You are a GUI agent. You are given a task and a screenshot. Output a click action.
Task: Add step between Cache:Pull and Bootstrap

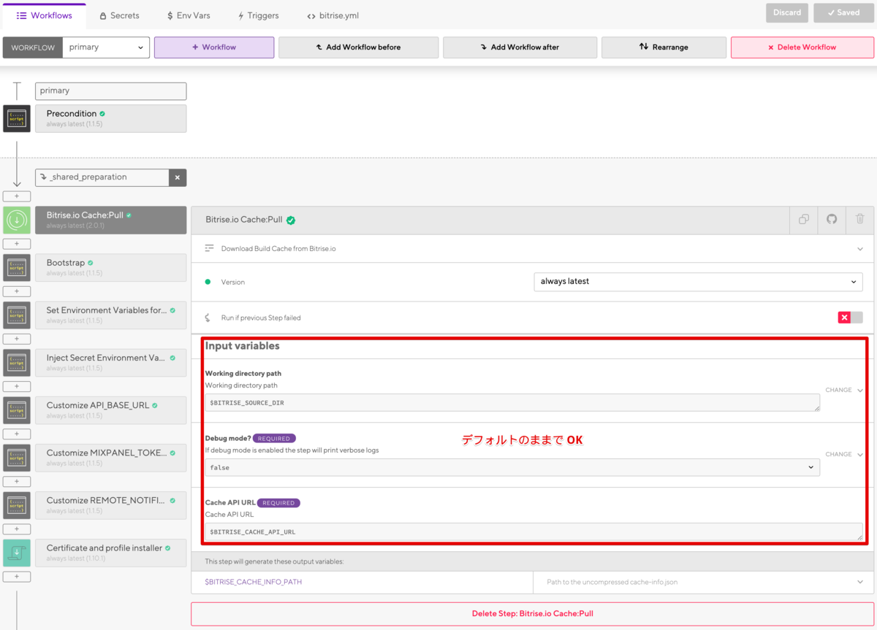point(17,244)
